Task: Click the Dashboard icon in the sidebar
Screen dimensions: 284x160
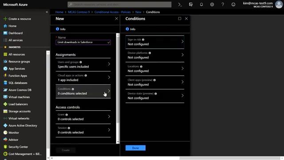Action: pos(5,33)
